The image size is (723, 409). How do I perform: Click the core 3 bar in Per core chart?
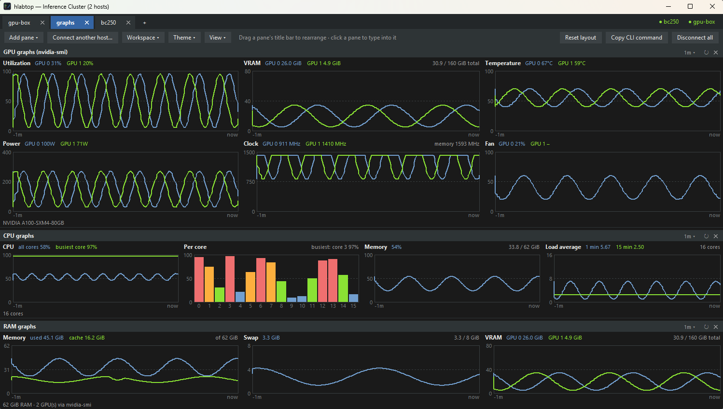(x=230, y=279)
